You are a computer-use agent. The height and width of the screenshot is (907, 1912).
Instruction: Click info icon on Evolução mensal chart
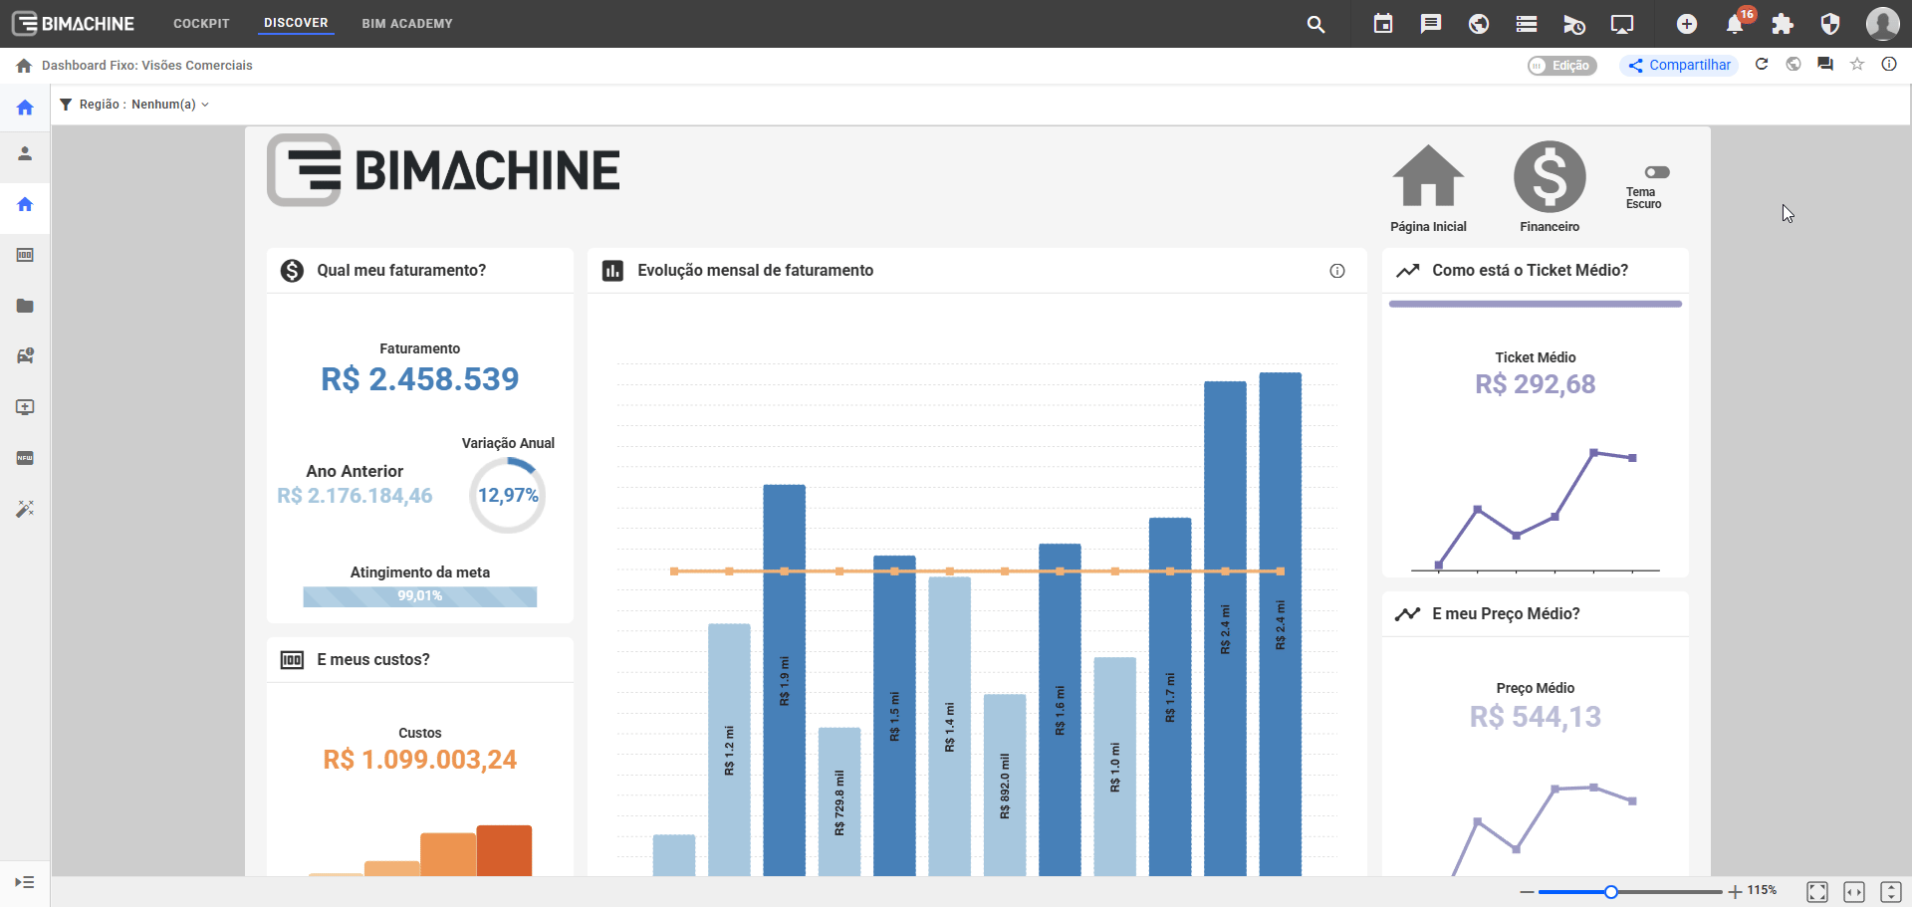tap(1336, 271)
